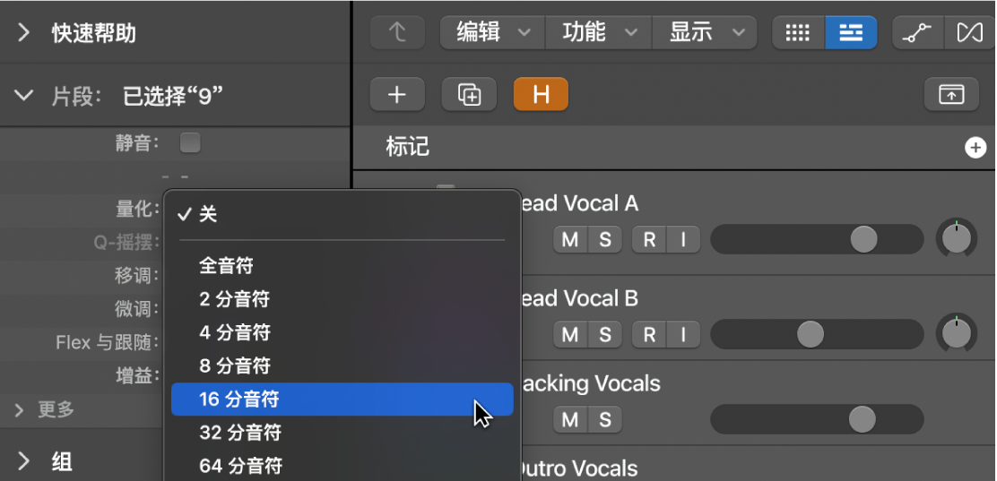Open the 编辑 dropdown menu
997x481 pixels.
[491, 33]
